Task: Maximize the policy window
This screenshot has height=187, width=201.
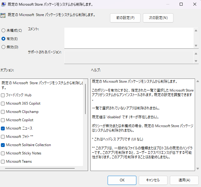Action: (181, 4)
